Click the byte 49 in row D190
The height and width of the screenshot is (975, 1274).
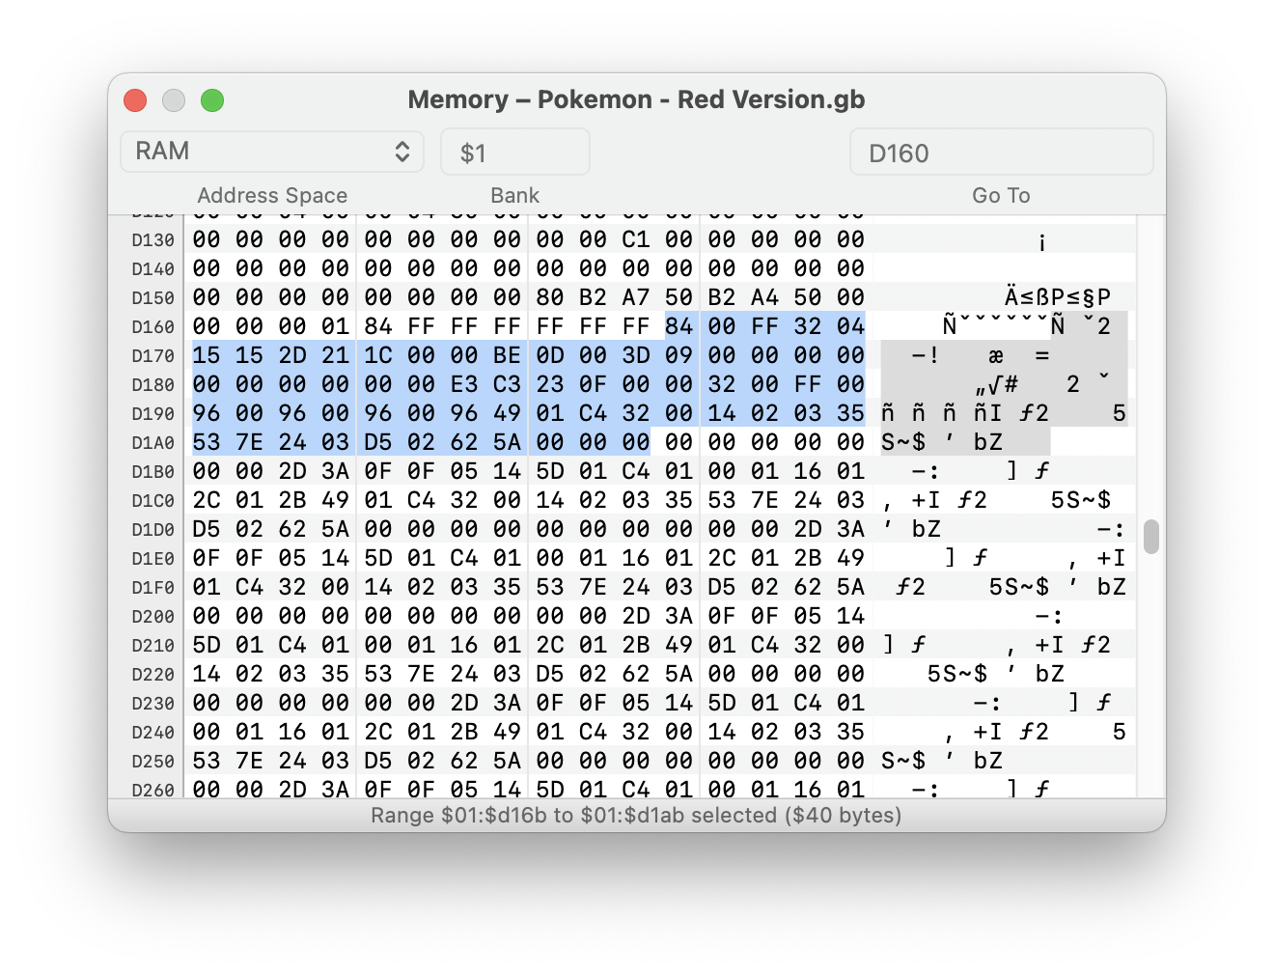tap(506, 413)
